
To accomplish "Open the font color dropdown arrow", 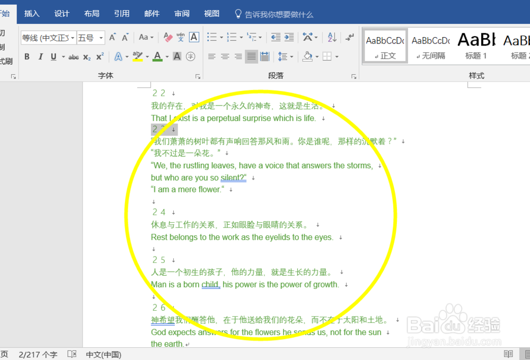I will click(167, 56).
